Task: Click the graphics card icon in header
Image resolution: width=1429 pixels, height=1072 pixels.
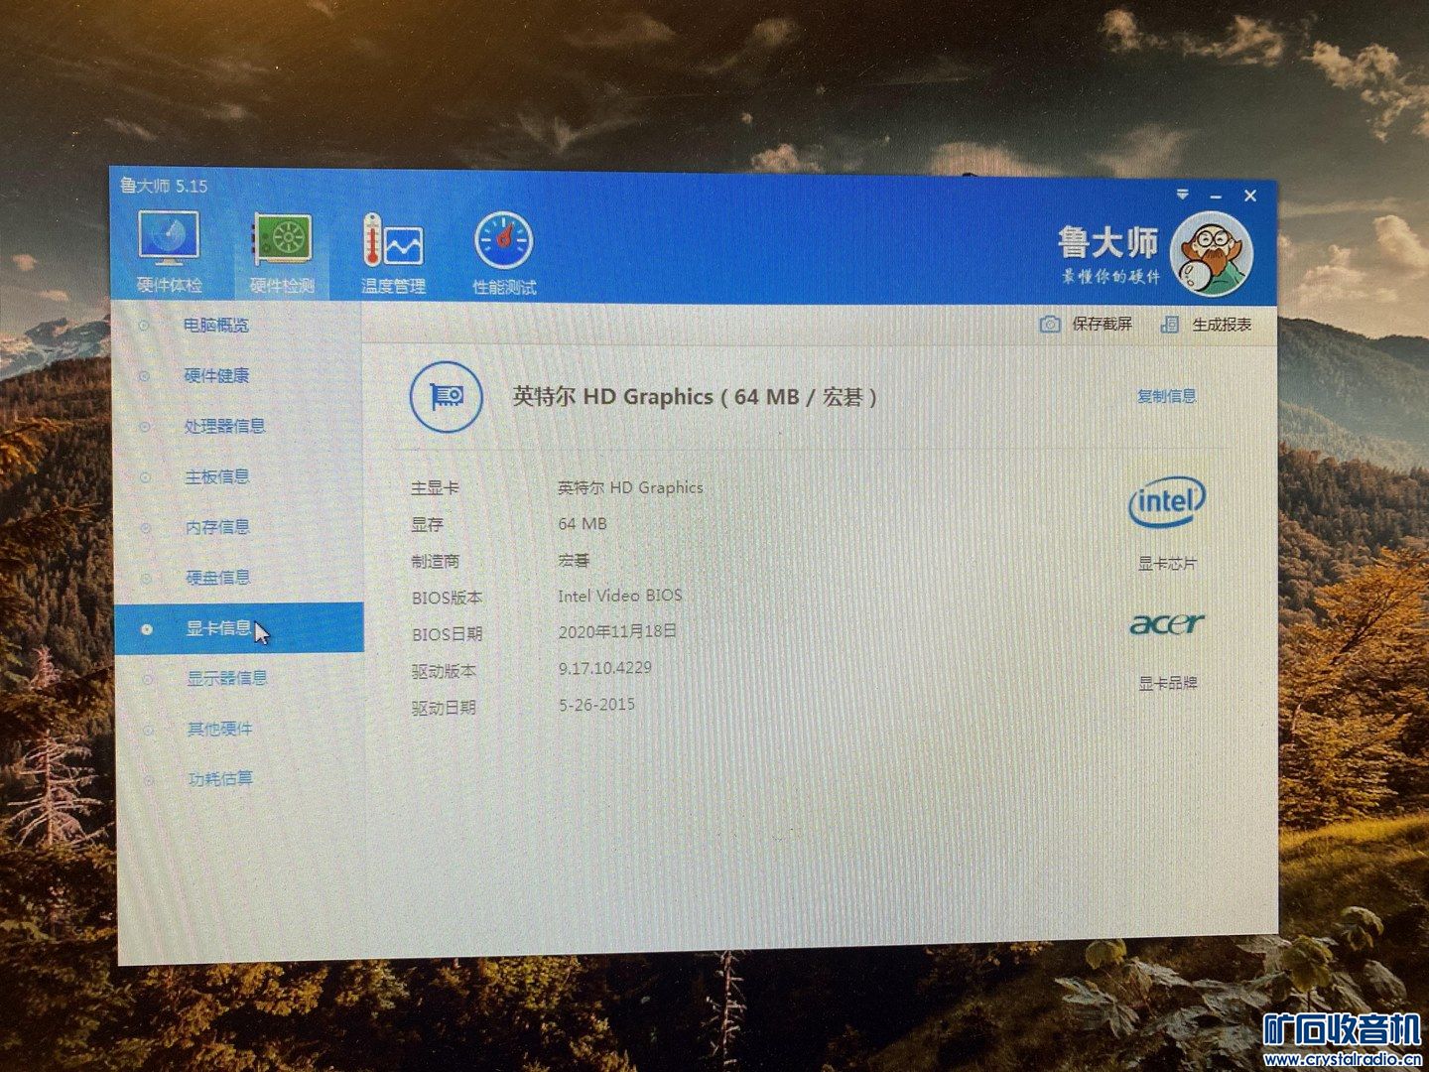Action: coord(447,397)
